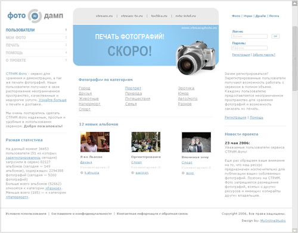Click the scroll up arrow

pos(295,4)
